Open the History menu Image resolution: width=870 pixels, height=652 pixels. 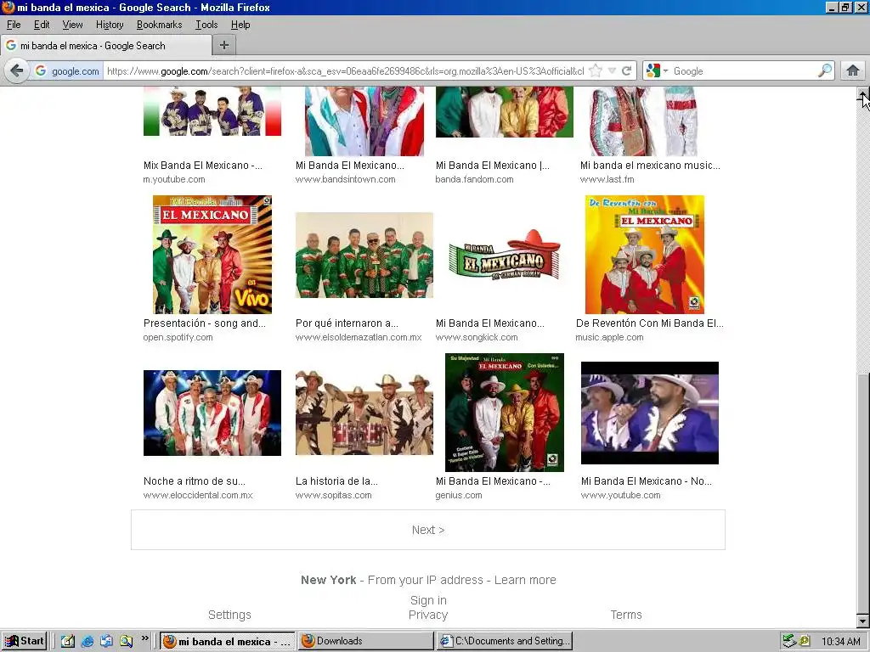click(110, 25)
